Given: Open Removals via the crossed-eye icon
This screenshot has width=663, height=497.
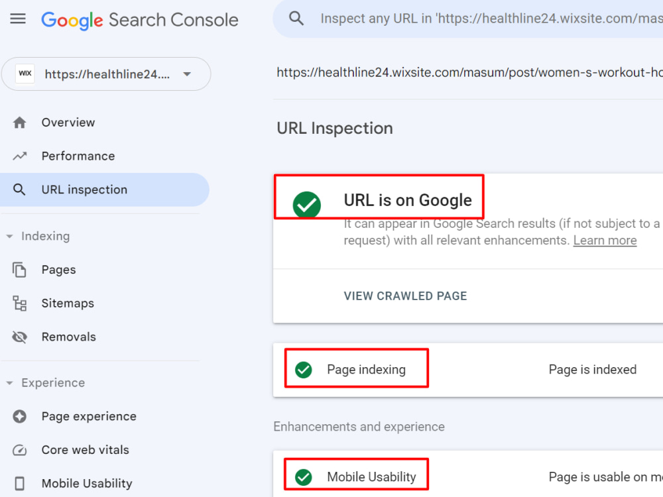Looking at the screenshot, I should point(20,337).
